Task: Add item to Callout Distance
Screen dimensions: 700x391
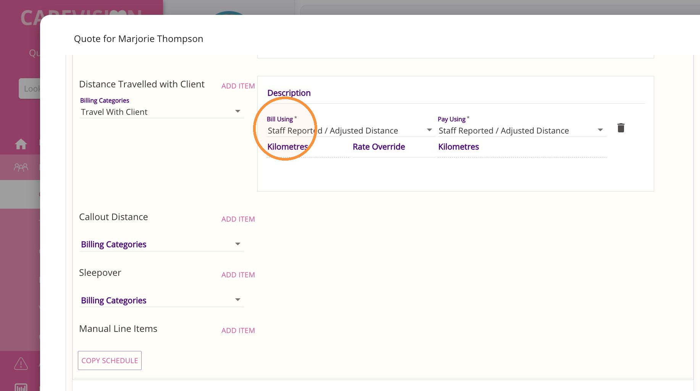Action: tap(238, 219)
